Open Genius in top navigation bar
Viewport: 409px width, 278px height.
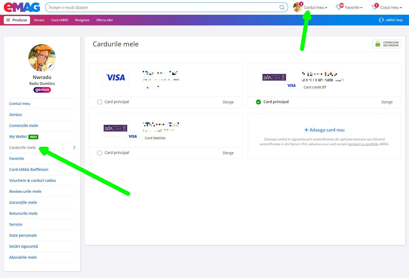39,20
